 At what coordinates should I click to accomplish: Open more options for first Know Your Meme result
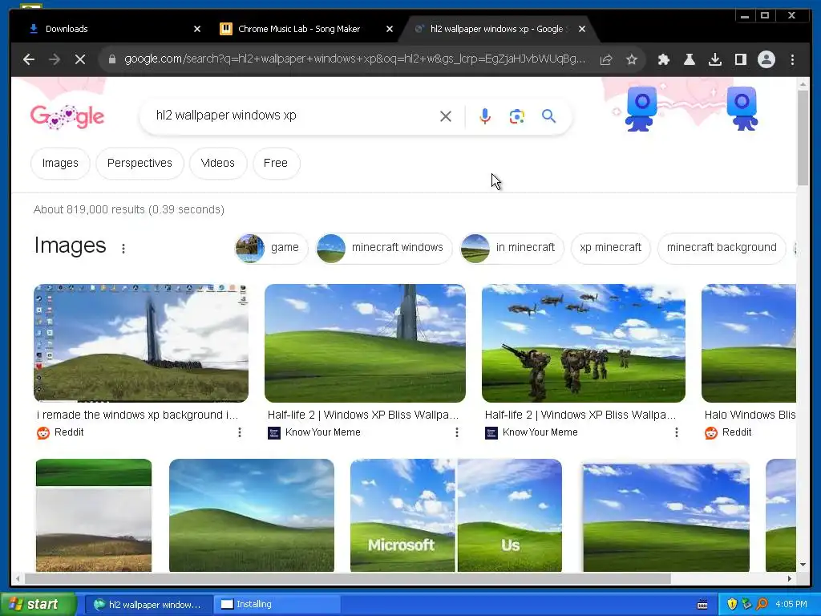point(456,432)
